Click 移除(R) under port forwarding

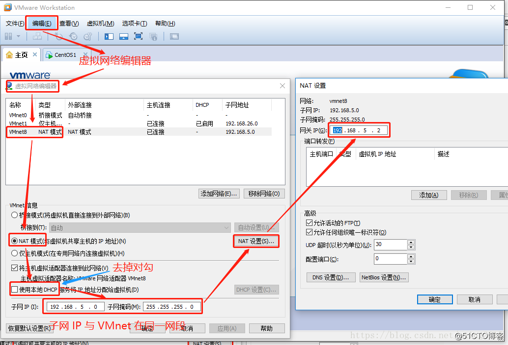(x=469, y=195)
